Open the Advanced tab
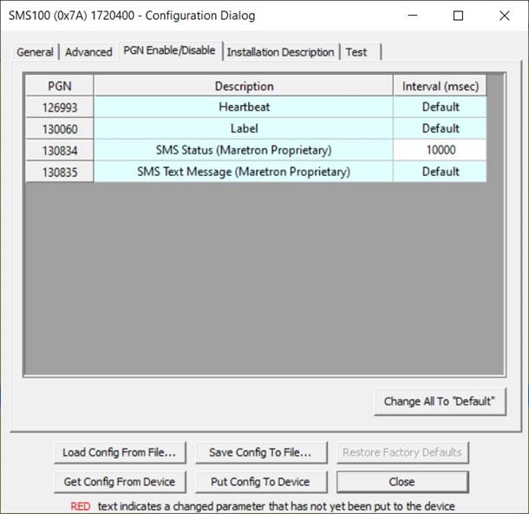Image resolution: width=529 pixels, height=514 pixels. 88,52
